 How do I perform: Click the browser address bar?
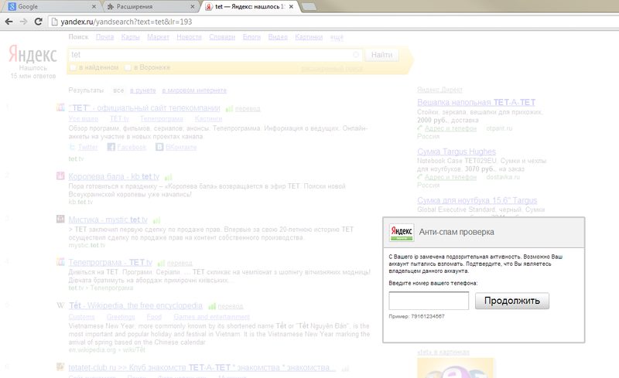pyautogui.click(x=332, y=22)
